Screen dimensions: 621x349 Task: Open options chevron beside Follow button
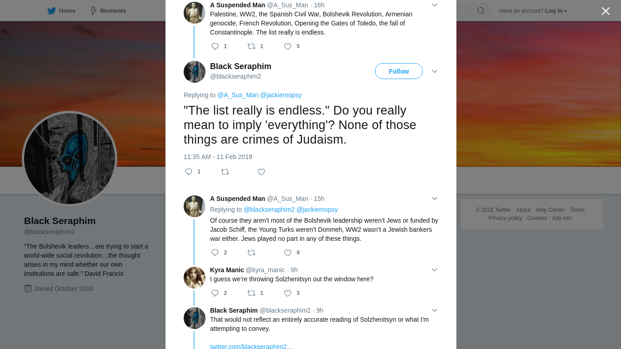435,71
